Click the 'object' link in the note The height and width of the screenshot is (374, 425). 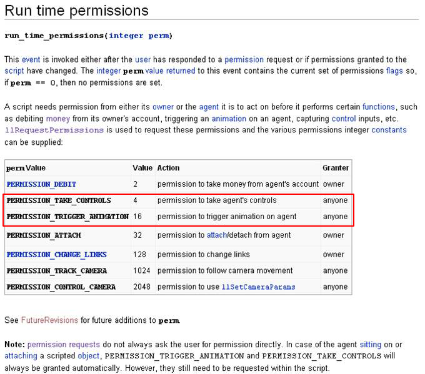point(87,356)
